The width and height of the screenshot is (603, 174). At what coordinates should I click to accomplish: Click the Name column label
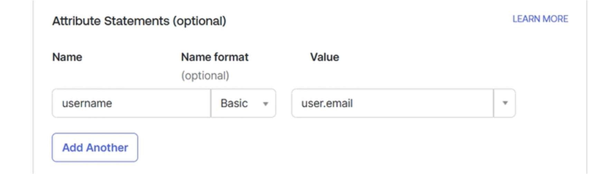(x=67, y=57)
